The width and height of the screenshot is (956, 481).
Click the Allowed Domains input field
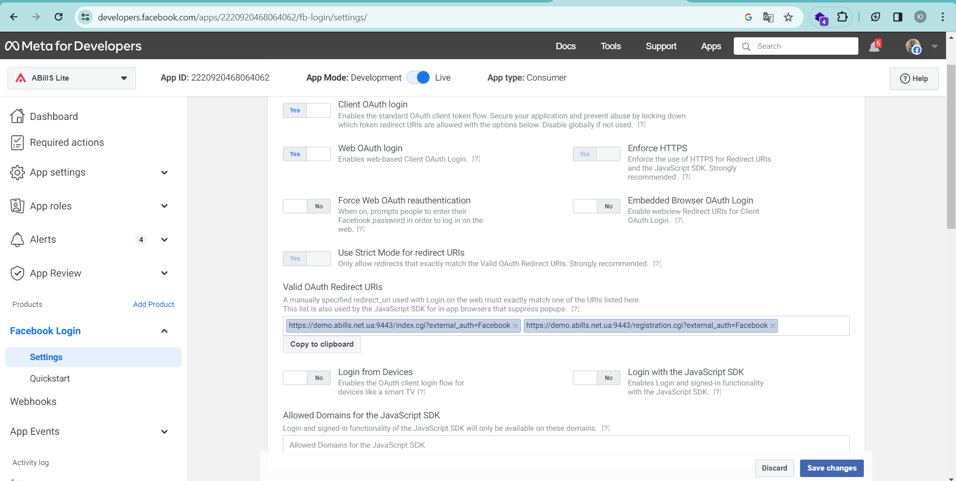[565, 445]
